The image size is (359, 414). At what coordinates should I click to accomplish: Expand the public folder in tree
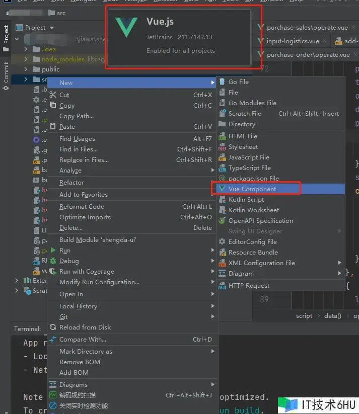coord(26,69)
